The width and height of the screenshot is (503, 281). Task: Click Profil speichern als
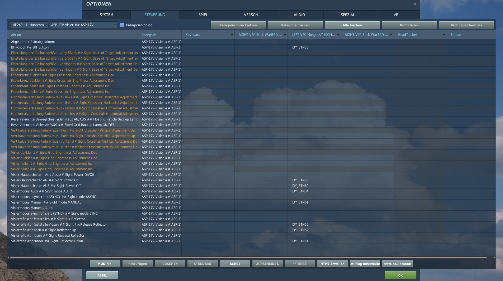[x=467, y=25]
